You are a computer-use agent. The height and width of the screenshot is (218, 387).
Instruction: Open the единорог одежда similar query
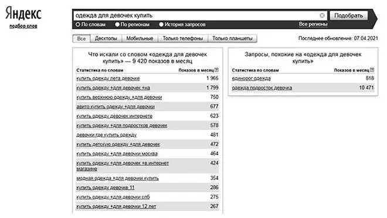[x=251, y=79]
